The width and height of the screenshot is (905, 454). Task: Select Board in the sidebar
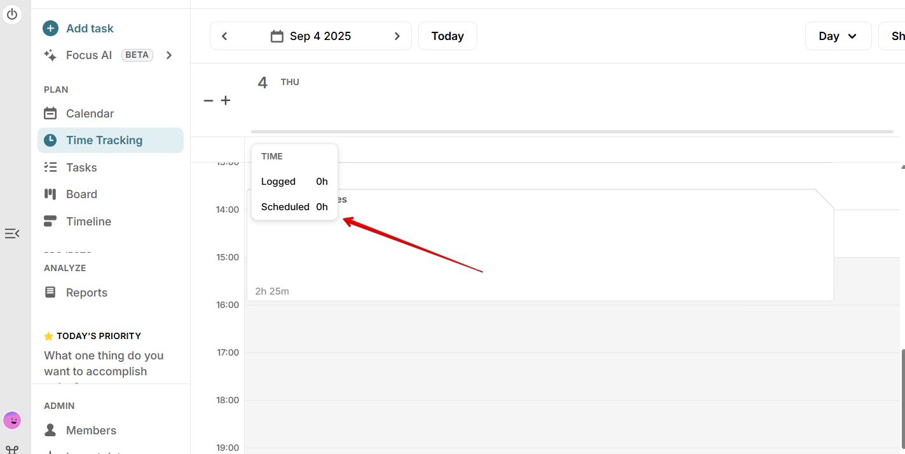coord(81,194)
